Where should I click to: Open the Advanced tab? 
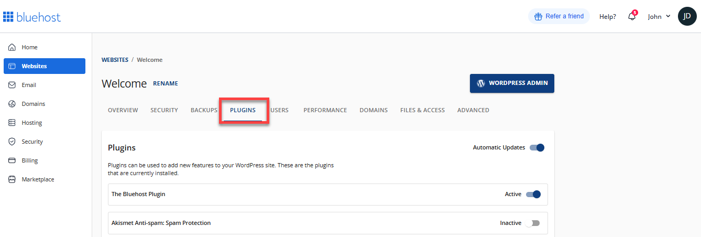[473, 110]
